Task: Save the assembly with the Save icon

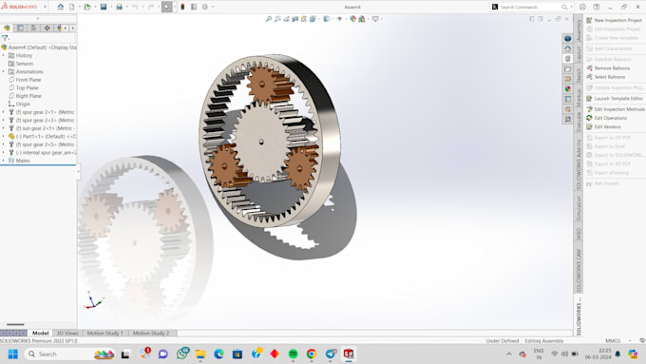Action: (104, 7)
